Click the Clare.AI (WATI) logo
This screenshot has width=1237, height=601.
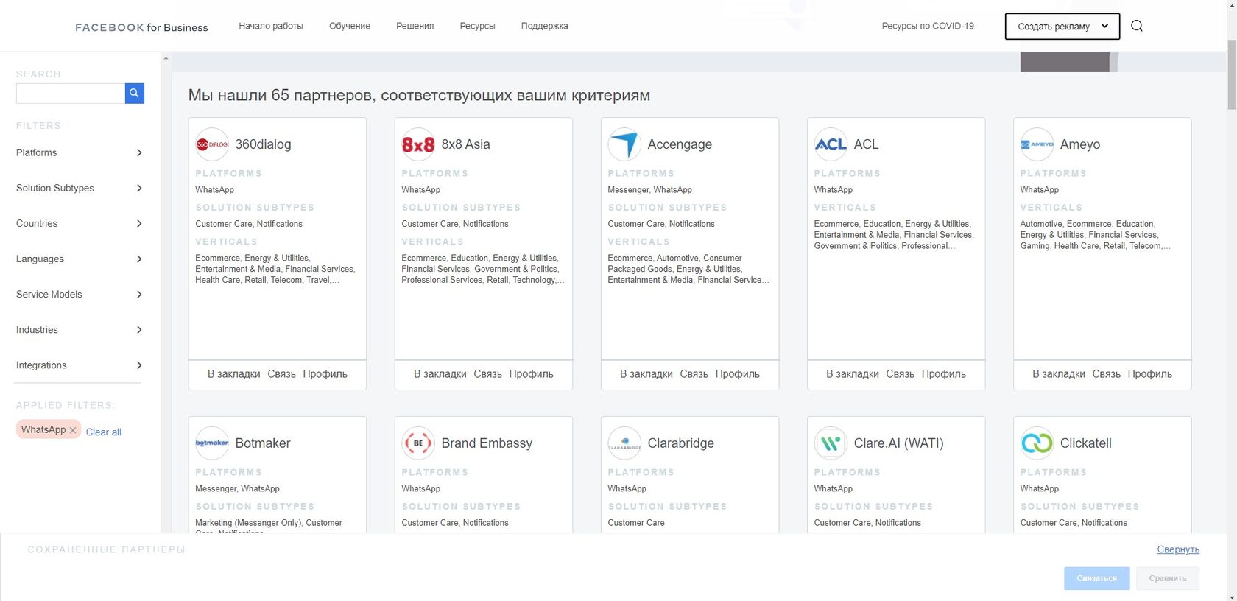click(x=831, y=443)
